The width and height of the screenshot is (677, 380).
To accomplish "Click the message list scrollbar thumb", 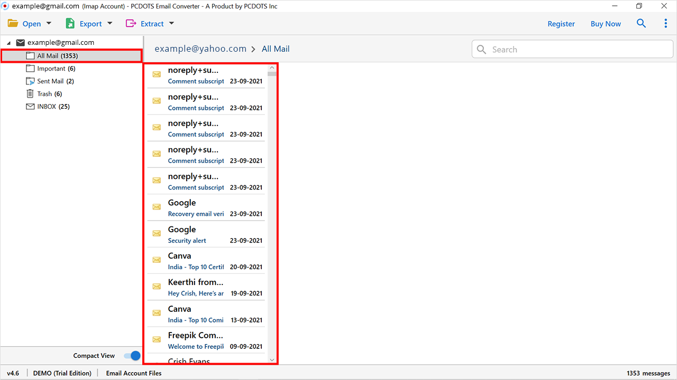I will [272, 74].
